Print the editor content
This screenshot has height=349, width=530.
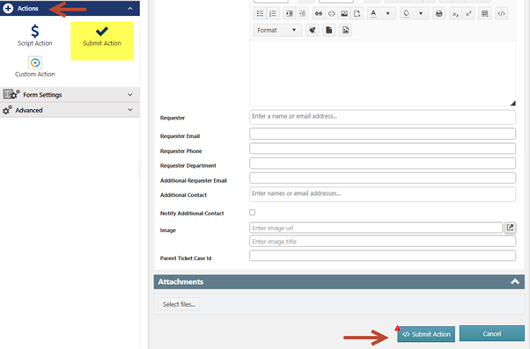[x=438, y=13]
